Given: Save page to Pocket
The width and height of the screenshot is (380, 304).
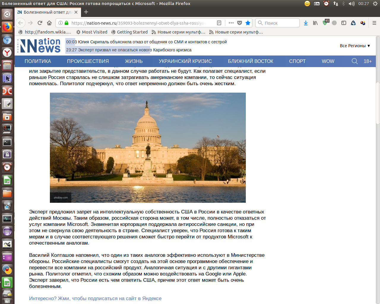Looking at the screenshot, I should point(240,23).
